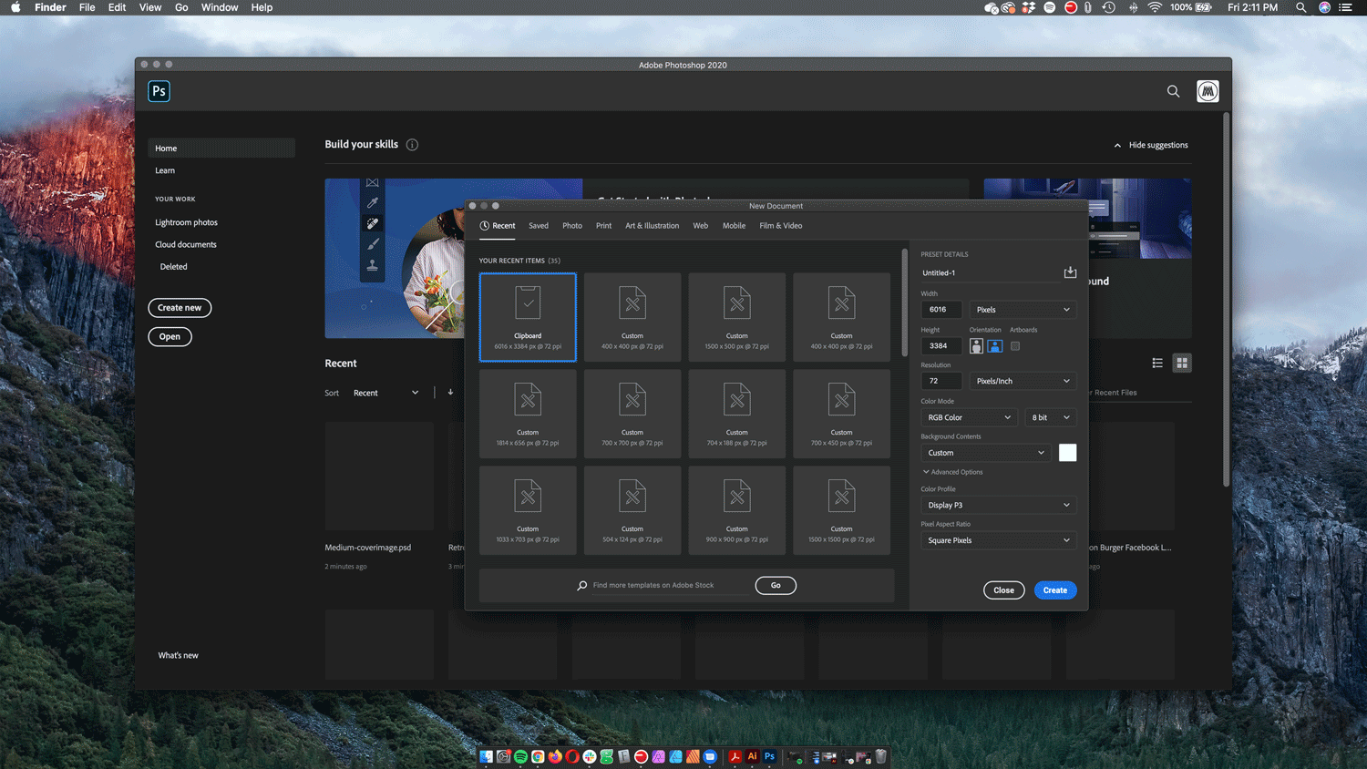
Task: Open Lightroom photos in sidebar
Action: pyautogui.click(x=186, y=222)
